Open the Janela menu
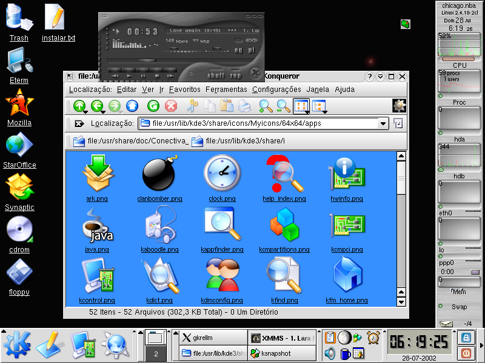 pos(318,90)
